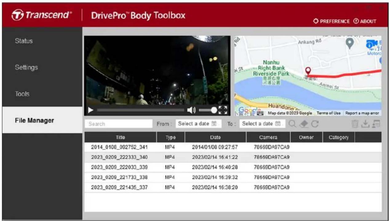Click date 2023/02/14 16:40:28
390x221 pixels.
click(x=215, y=167)
